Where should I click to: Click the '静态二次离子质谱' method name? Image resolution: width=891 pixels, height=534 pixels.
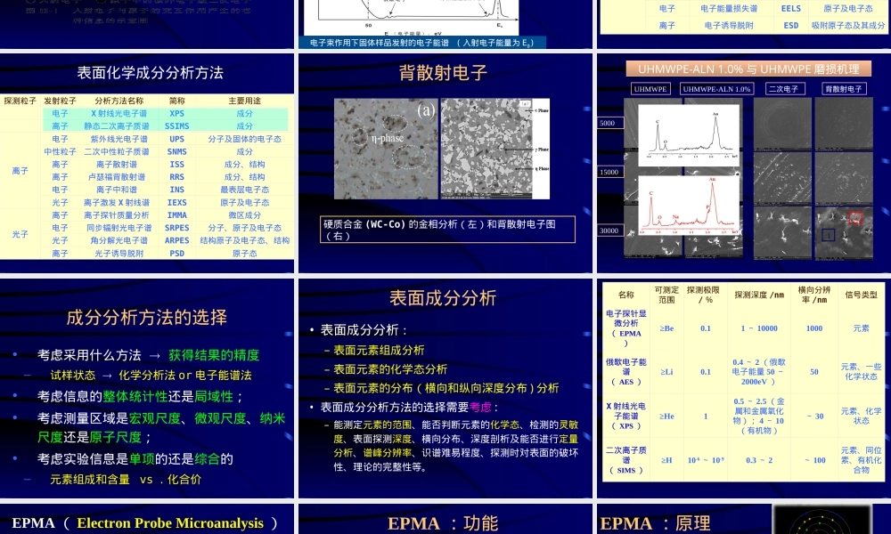pyautogui.click(x=117, y=126)
